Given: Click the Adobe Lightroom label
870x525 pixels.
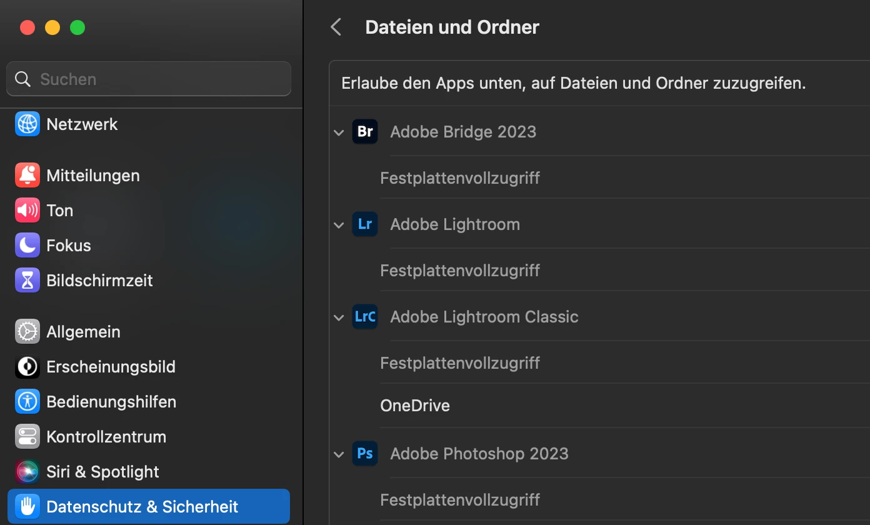Looking at the screenshot, I should click(455, 224).
